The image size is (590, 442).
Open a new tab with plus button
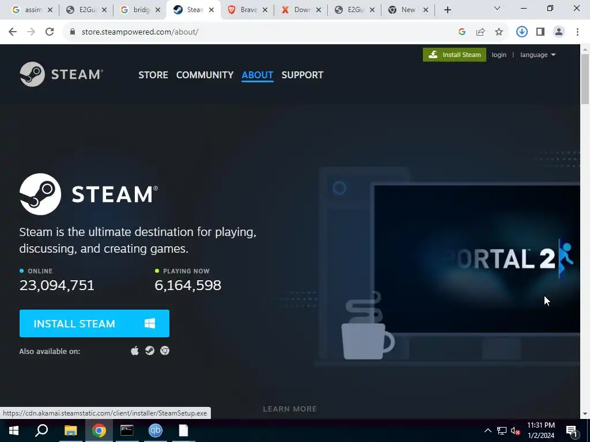(447, 10)
